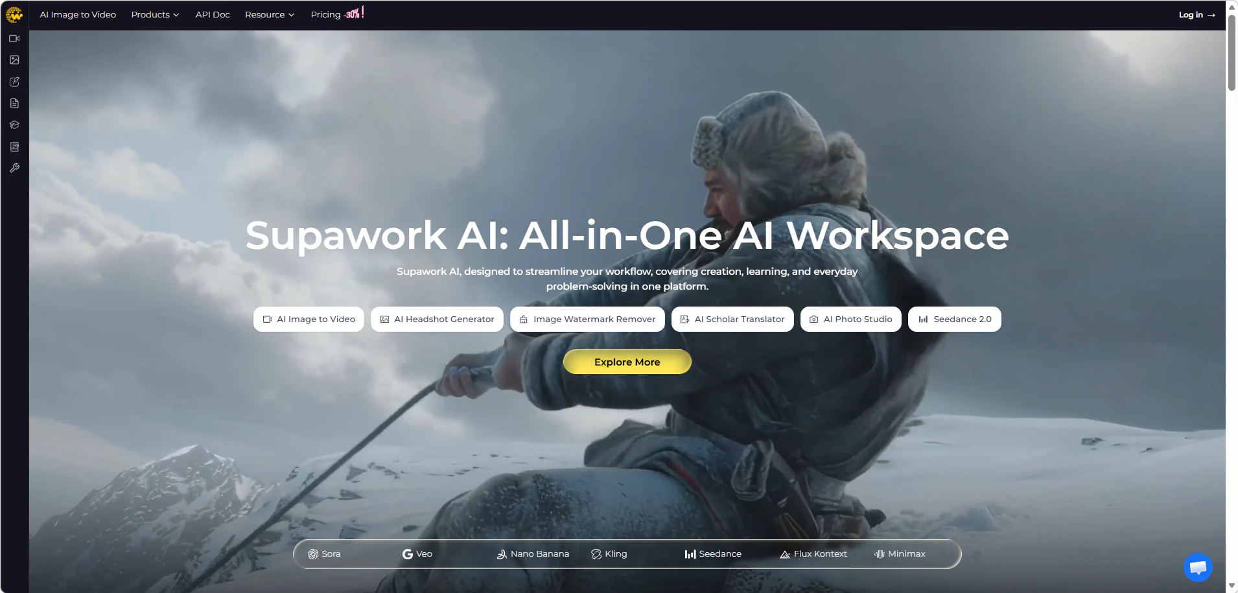Open the blue chat support bubble
This screenshot has width=1238, height=593.
click(x=1197, y=568)
